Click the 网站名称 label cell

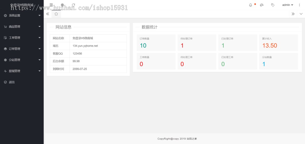point(60,38)
